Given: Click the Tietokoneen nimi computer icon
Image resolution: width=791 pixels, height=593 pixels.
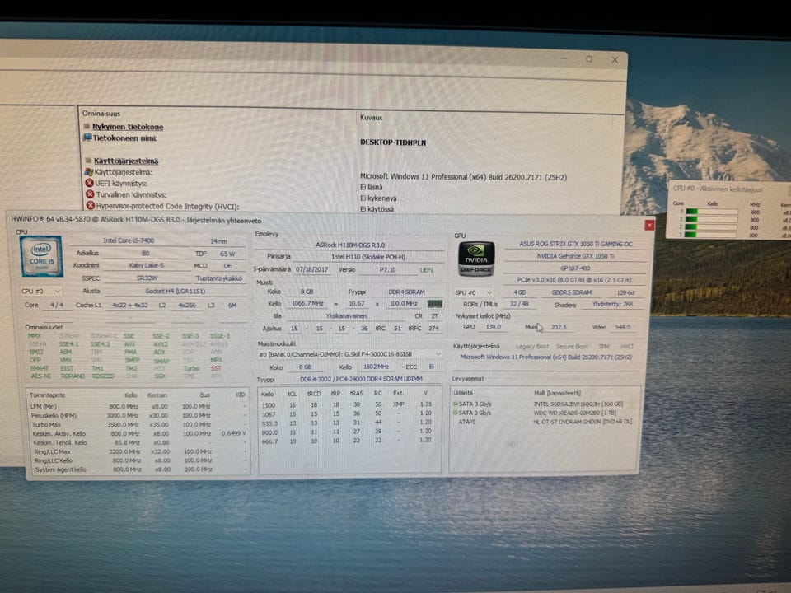Looking at the screenshot, I should (x=87, y=138).
